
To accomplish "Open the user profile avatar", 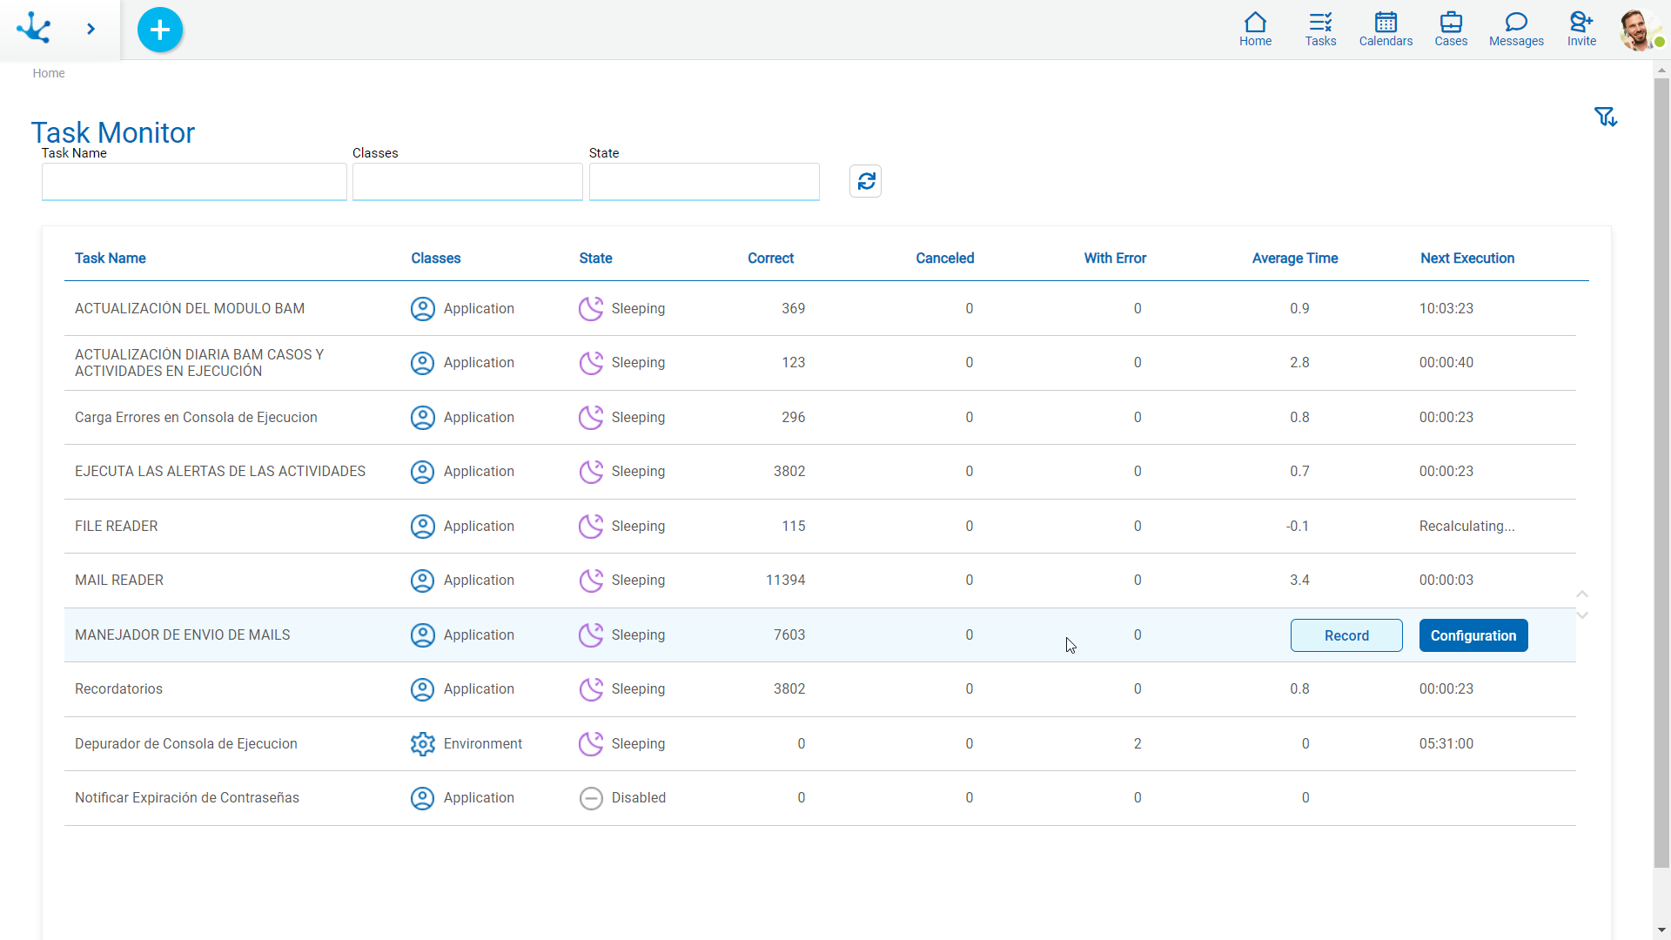I will [x=1639, y=30].
